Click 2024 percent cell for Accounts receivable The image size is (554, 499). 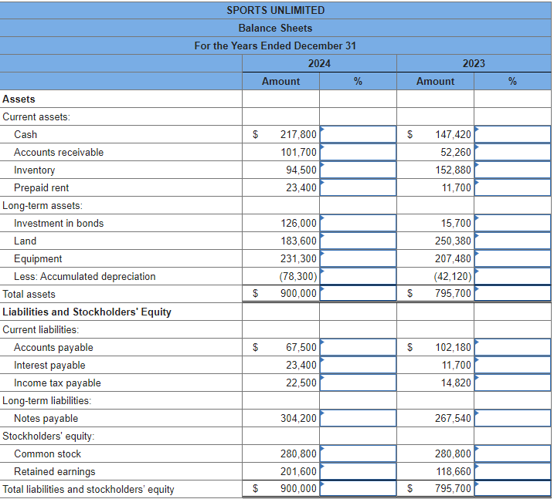click(x=358, y=153)
